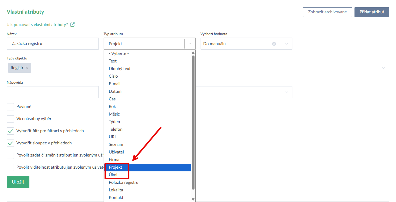Focus the Název input field
The width and height of the screenshot is (396, 202).
53,44
